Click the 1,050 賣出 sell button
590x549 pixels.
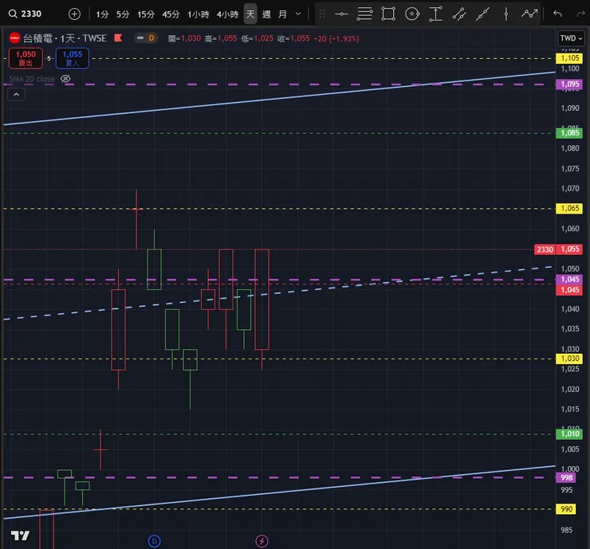26,58
